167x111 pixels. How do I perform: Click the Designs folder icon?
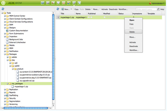pos(7,28)
